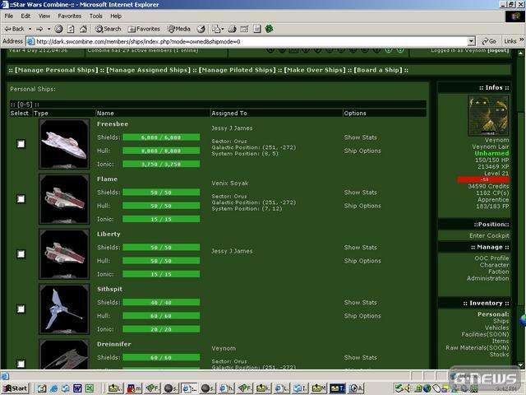Screen dimensions: 526x395
Task: Click the Edit page toolbar icon
Action: (x=245, y=29)
